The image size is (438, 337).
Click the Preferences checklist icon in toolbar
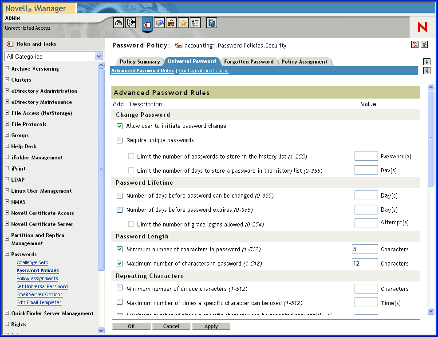(x=195, y=23)
